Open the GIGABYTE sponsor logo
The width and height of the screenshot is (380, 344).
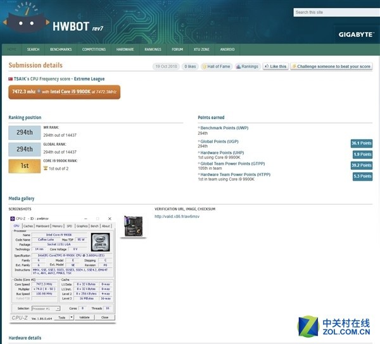(x=356, y=35)
